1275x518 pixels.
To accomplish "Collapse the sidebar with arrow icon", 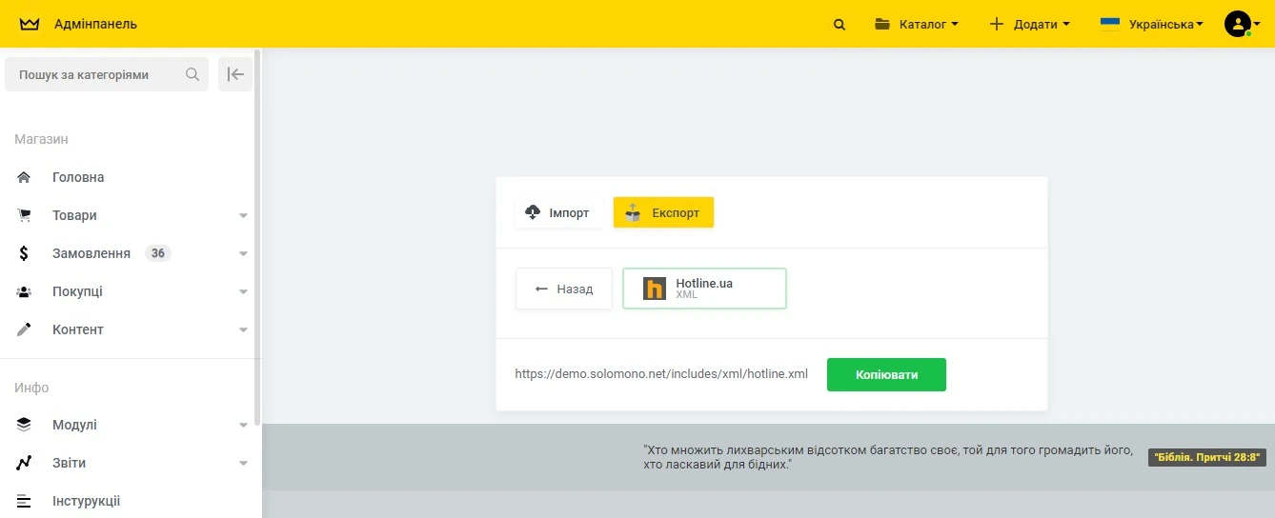I will click(x=235, y=74).
